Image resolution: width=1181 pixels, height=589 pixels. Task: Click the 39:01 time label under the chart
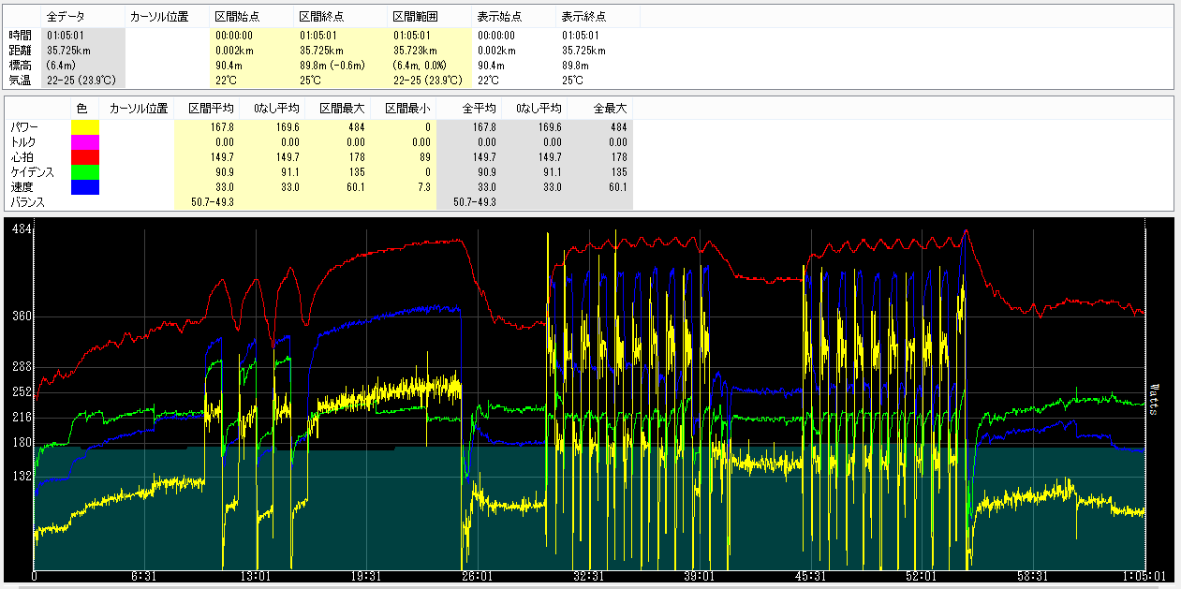click(x=700, y=577)
